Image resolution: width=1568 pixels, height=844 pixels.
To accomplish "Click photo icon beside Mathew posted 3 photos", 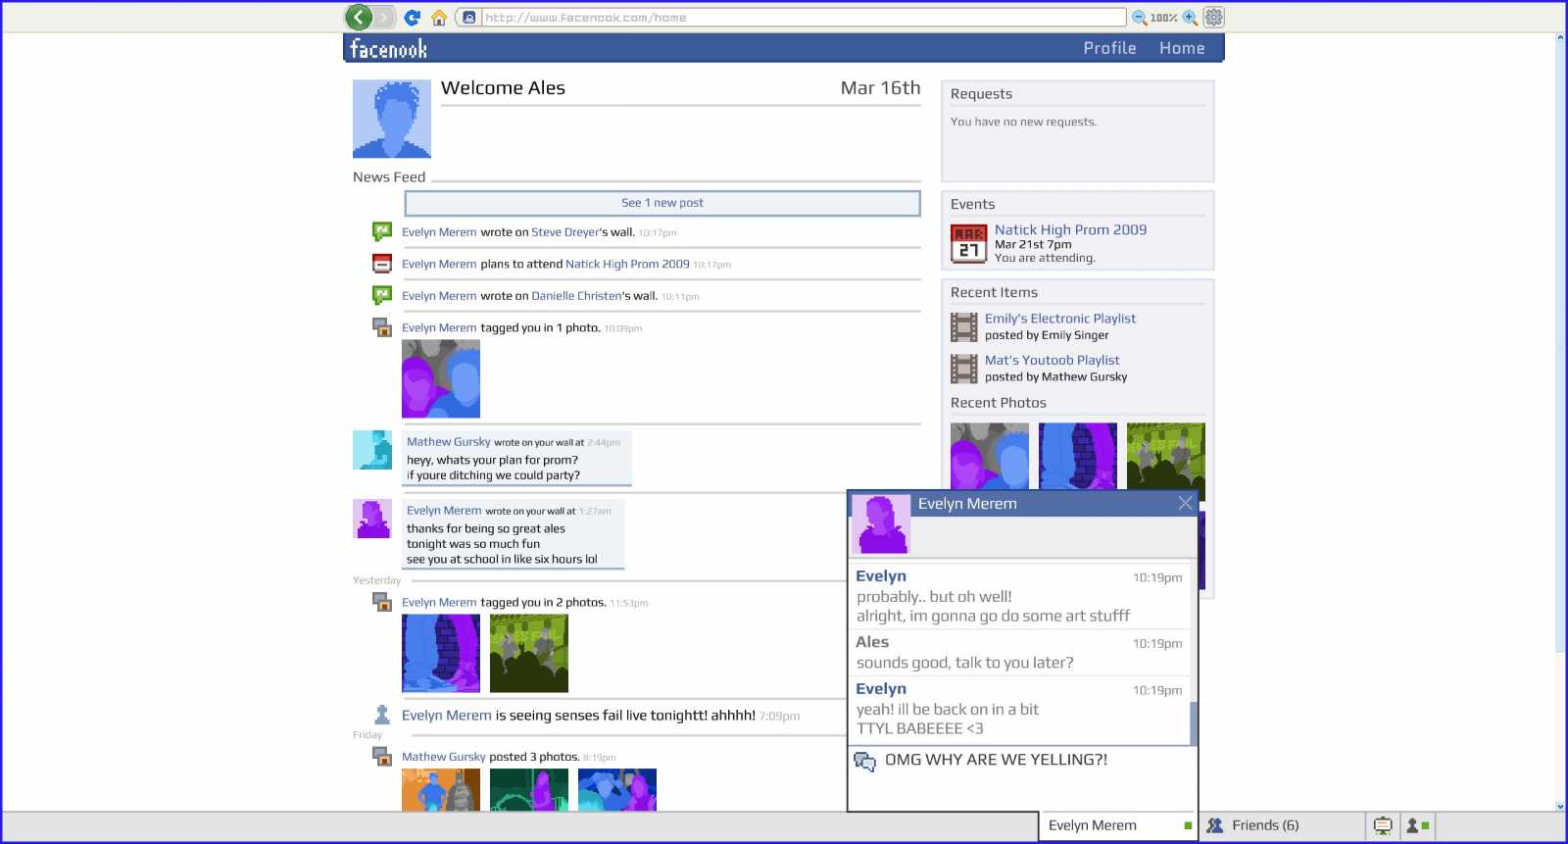I will 382,756.
